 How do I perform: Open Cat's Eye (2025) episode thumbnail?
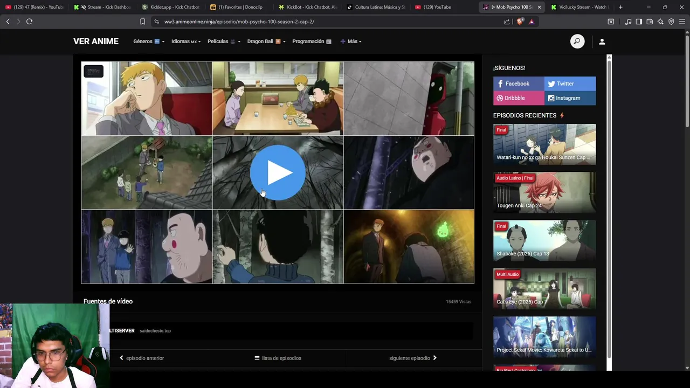point(544,288)
